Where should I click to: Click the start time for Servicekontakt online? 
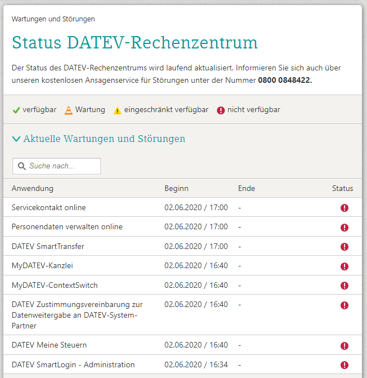196,207
